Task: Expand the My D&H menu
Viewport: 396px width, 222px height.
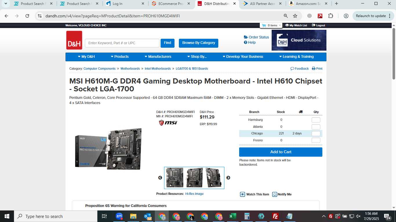Action: [x=86, y=57]
